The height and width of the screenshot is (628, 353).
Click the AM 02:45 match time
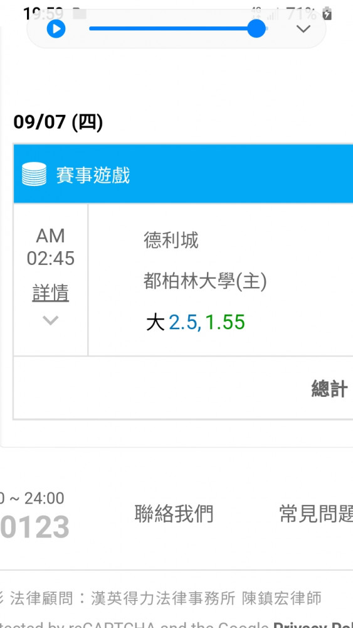point(51,247)
